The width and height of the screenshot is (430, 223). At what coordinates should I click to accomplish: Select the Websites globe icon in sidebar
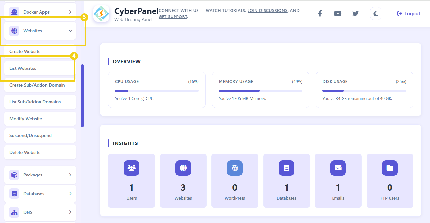[14, 30]
